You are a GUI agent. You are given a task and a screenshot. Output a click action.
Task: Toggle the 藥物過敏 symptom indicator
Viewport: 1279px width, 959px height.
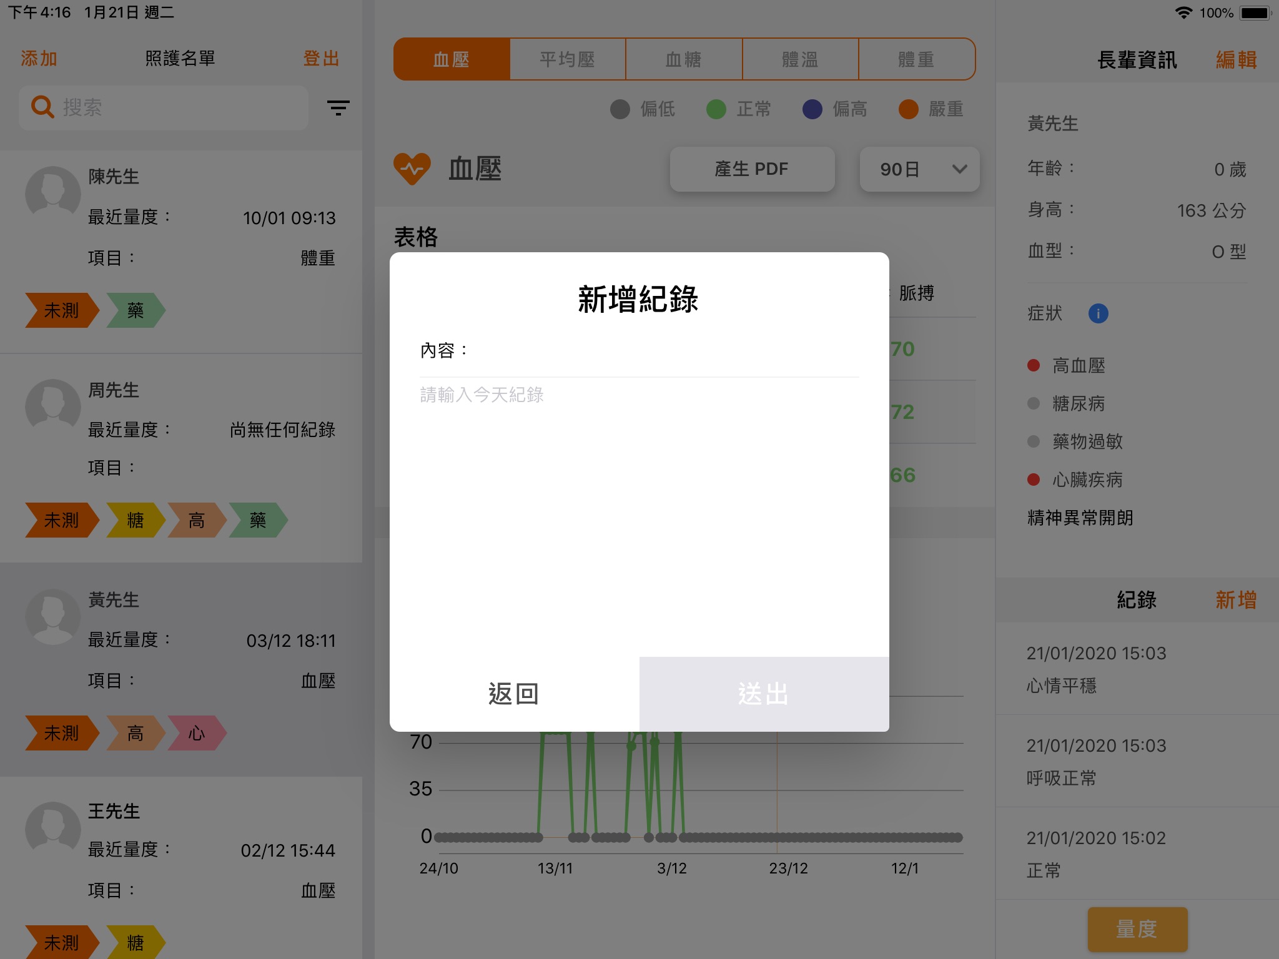[x=1034, y=442]
